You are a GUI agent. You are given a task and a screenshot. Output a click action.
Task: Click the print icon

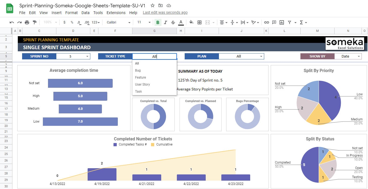tap(27, 22)
